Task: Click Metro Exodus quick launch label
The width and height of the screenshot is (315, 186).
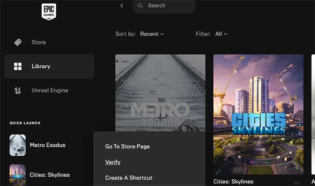Action: point(47,145)
